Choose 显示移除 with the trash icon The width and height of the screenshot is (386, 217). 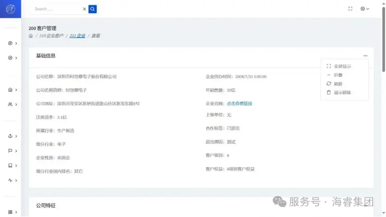pyautogui.click(x=342, y=93)
